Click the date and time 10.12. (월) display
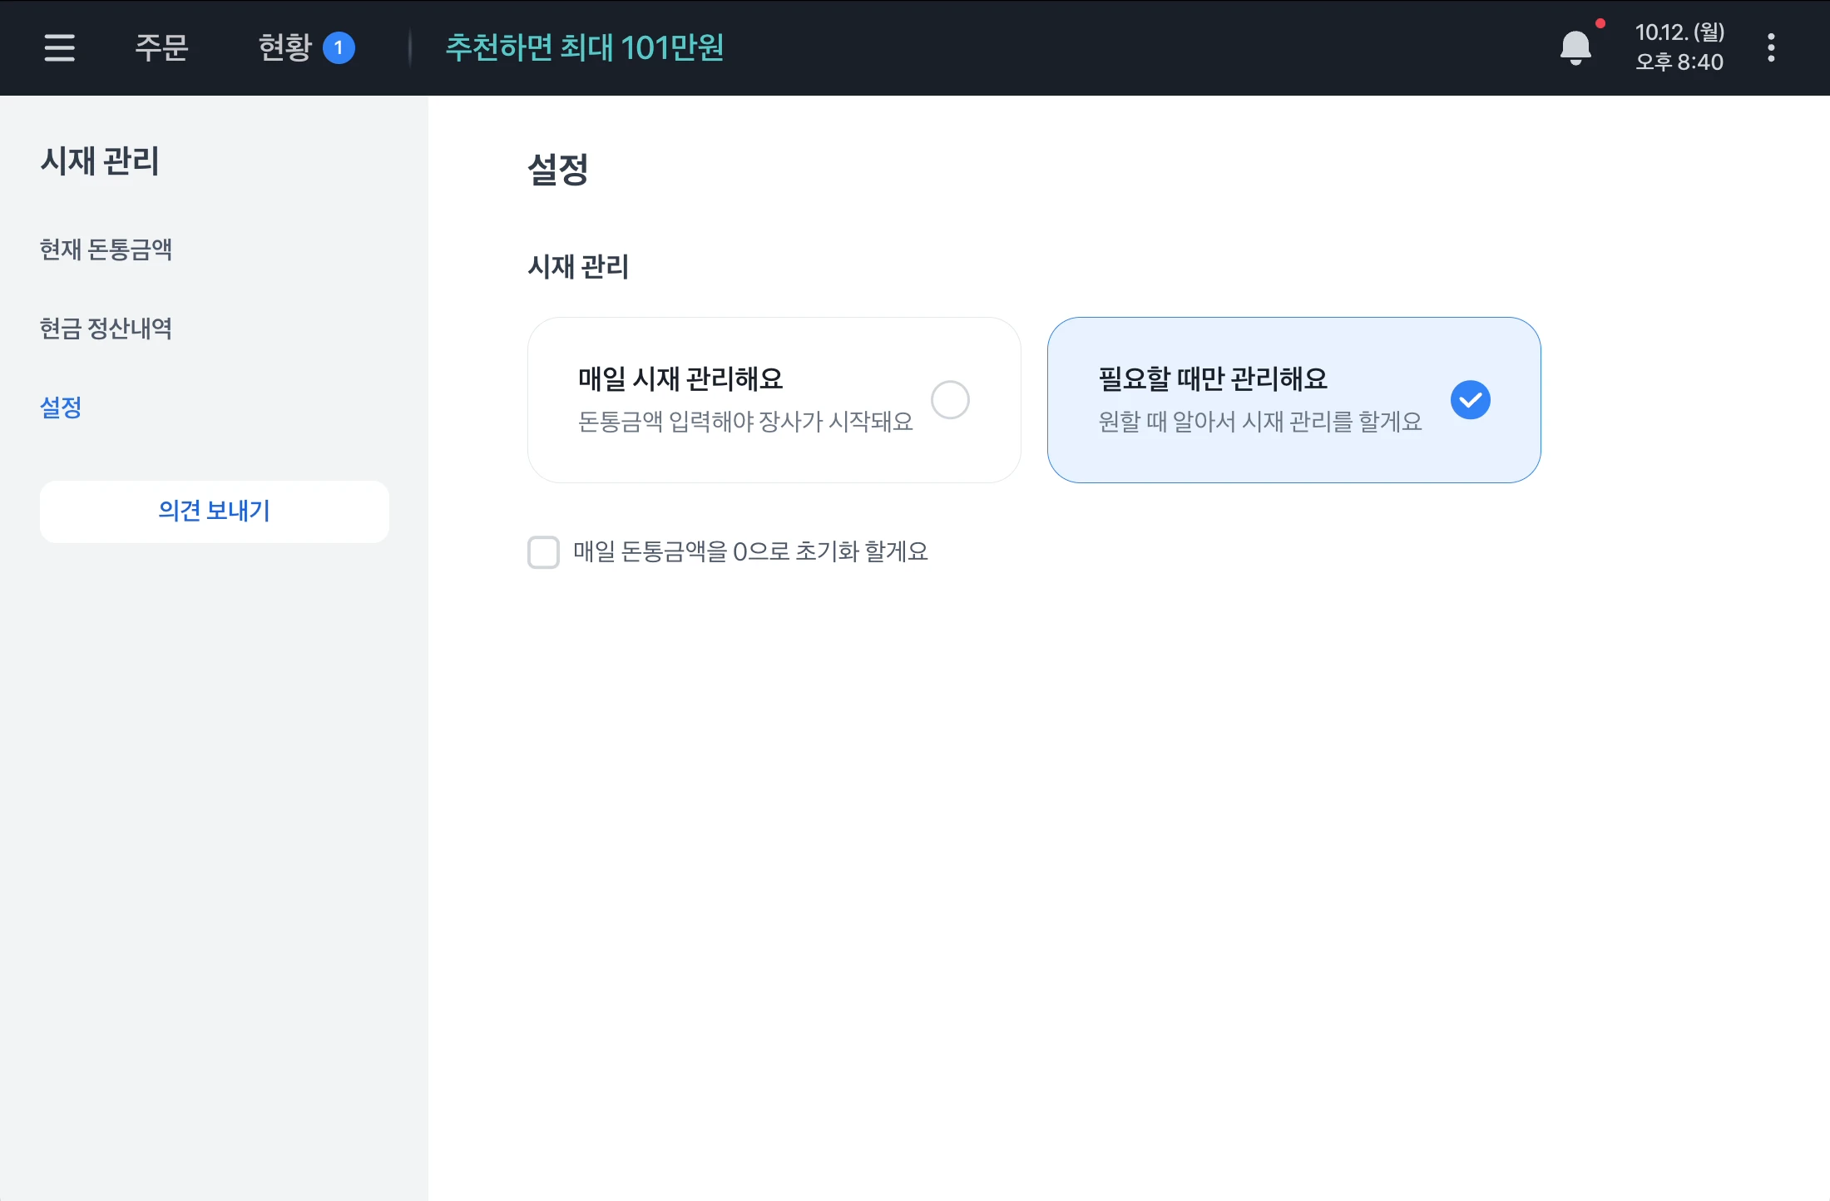Screen dimensions: 1830x1201 coord(1679,47)
